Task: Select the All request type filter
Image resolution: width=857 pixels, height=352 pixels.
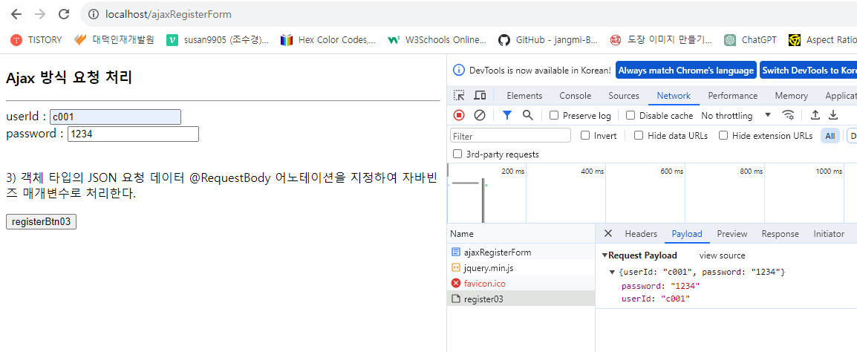Action: click(830, 136)
